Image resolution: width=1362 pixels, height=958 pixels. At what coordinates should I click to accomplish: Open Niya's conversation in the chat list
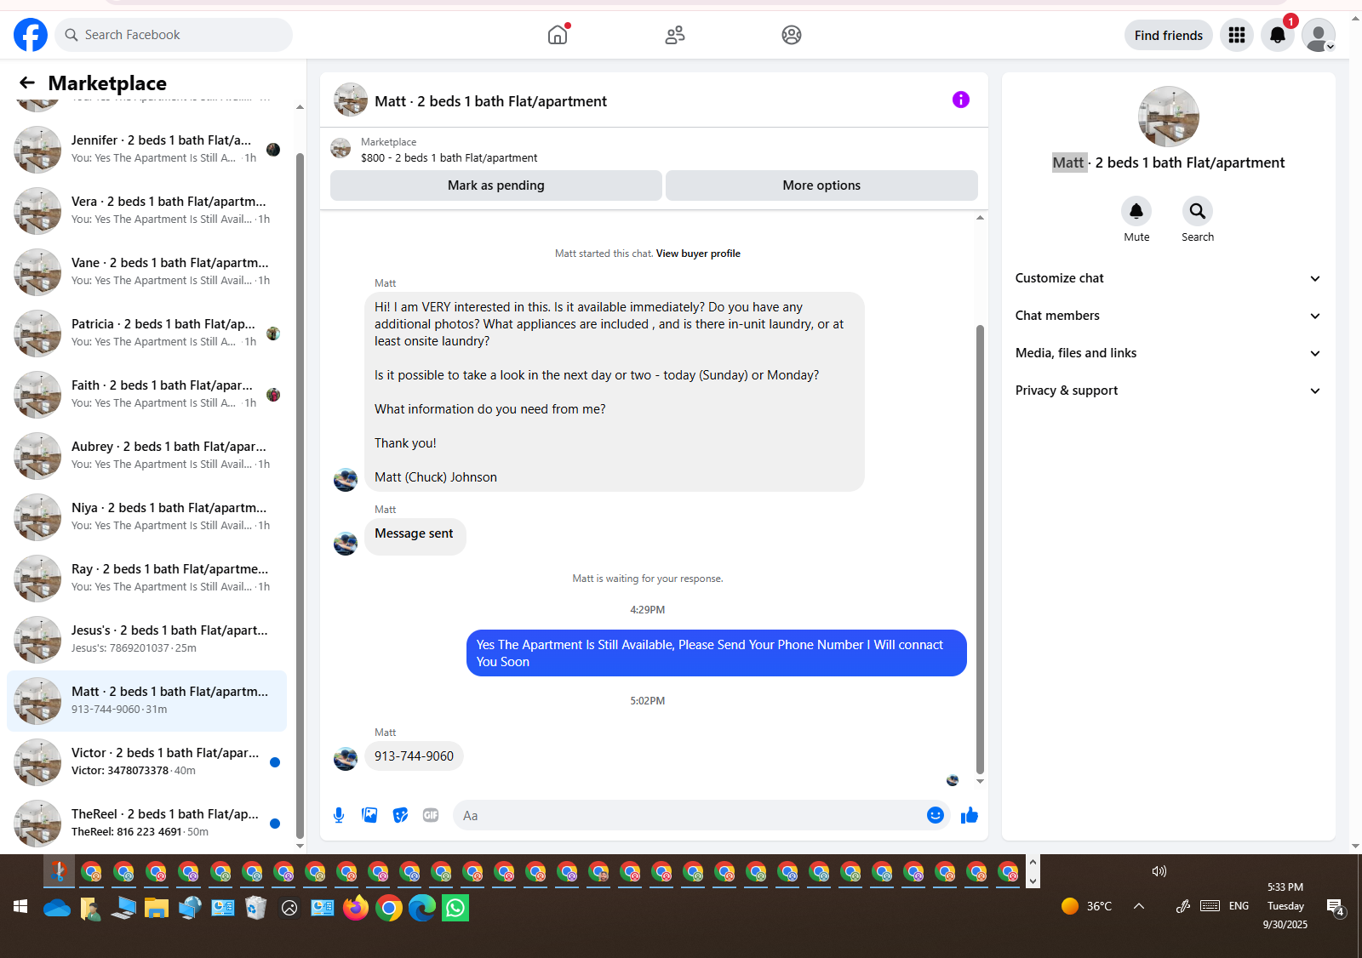(146, 517)
